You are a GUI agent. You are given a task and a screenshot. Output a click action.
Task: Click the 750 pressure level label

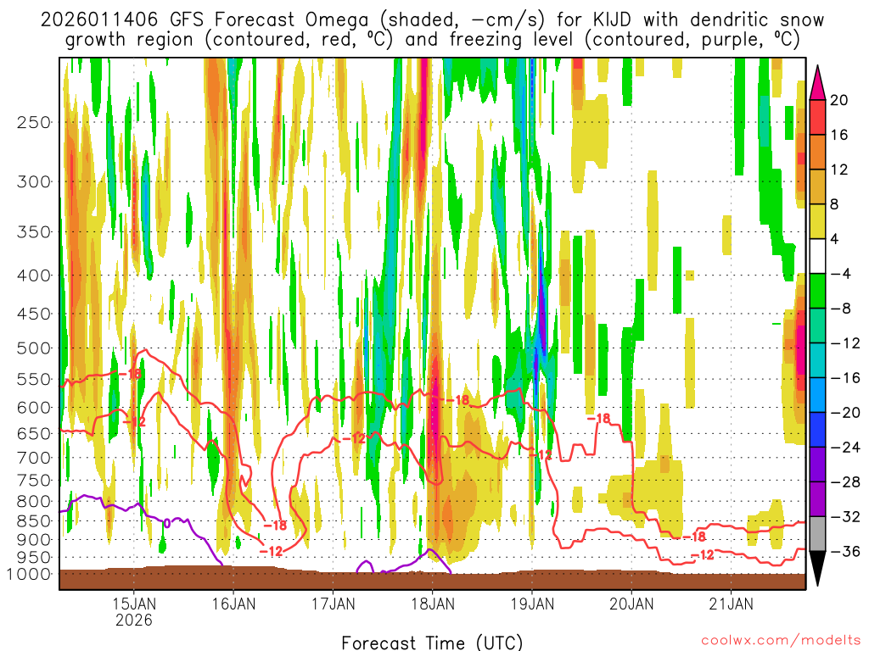[34, 481]
